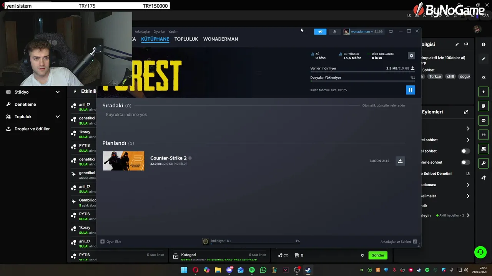492x276 pixels.
Task: Click the camera clip icon in right toolbar
Action: (x=484, y=149)
